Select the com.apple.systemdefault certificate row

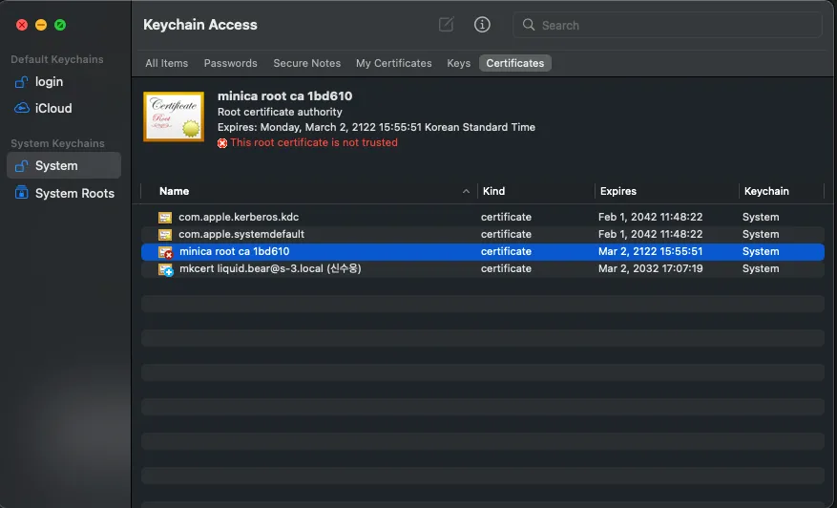483,234
